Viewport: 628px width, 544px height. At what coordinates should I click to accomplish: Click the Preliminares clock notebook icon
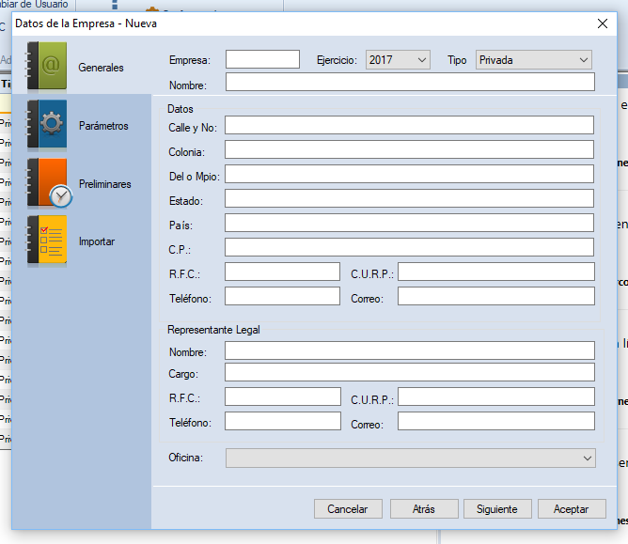tap(47, 183)
